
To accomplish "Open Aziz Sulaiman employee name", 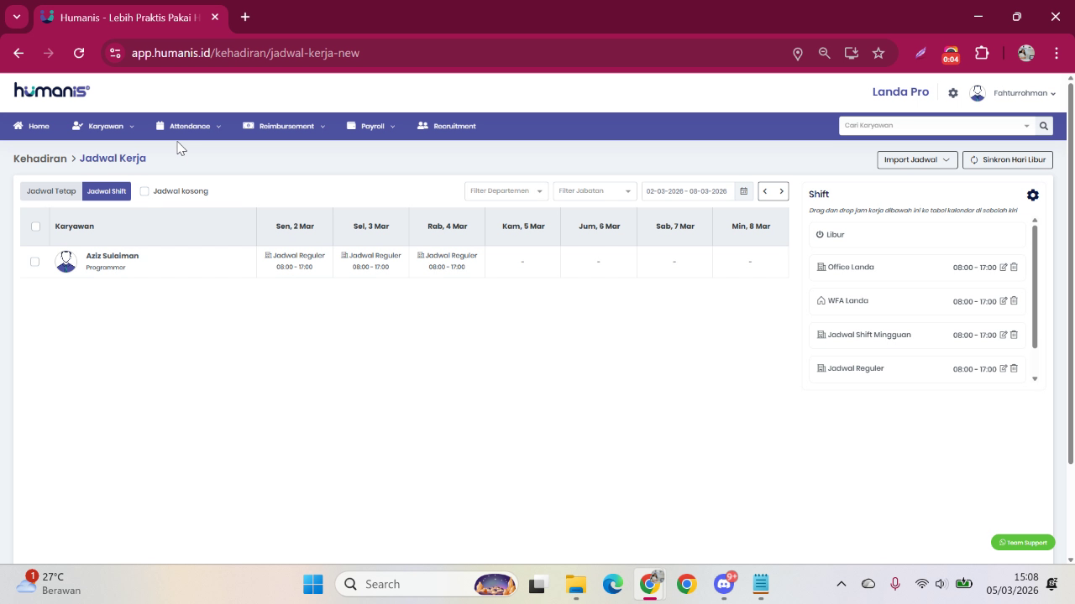I will pyautogui.click(x=113, y=256).
